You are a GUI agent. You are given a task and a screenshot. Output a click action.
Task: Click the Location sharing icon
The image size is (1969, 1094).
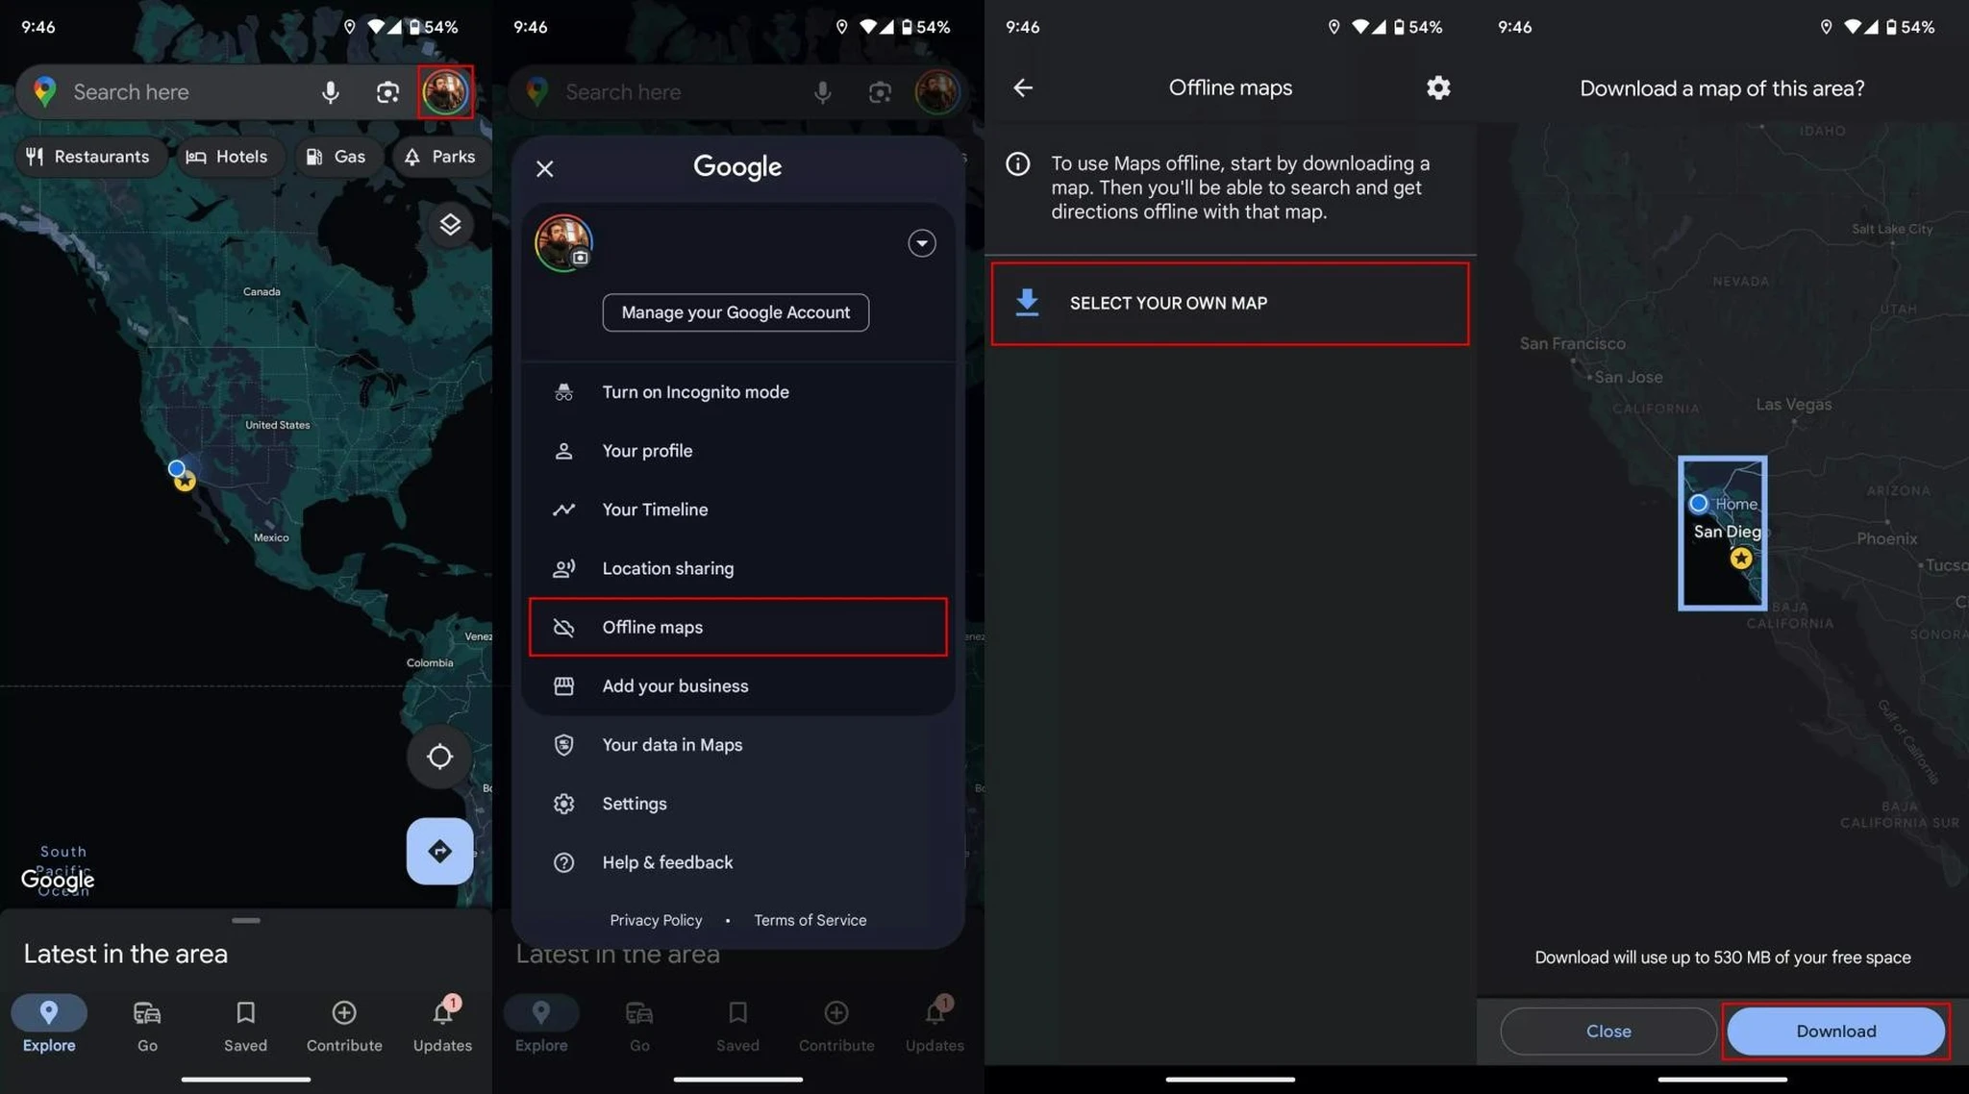[x=563, y=567]
